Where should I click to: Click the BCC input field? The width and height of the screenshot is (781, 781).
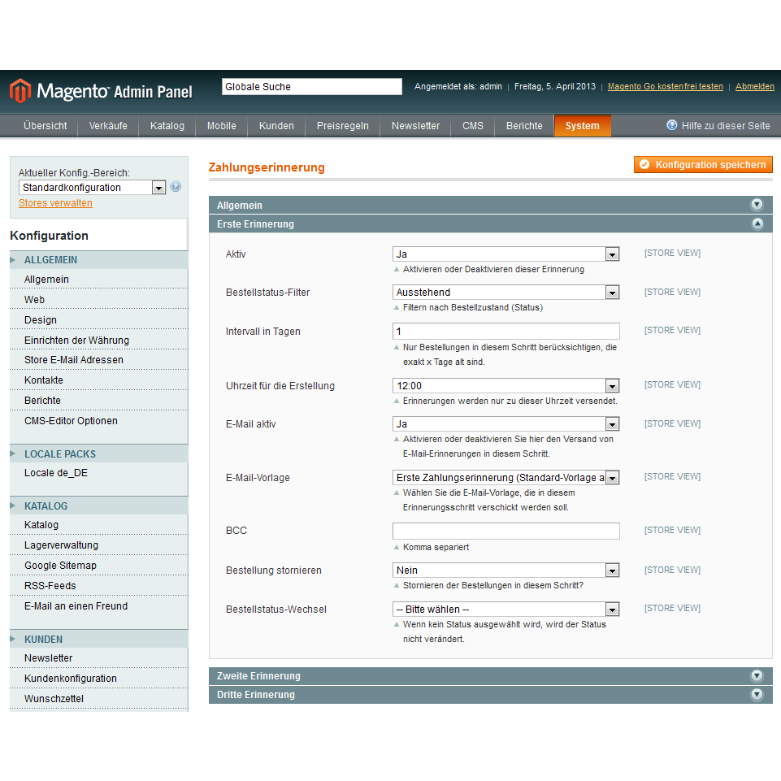(x=506, y=531)
